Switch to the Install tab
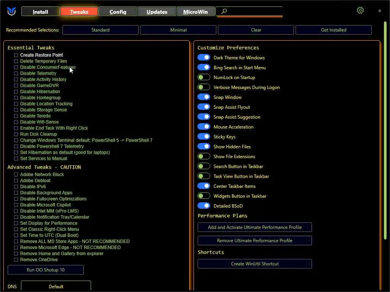This screenshot has width=390, height=292. click(x=40, y=12)
